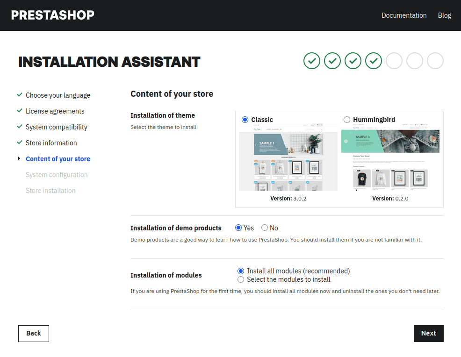Screen dimensions: 461x357
Task: Click the fourth green checkmark step circle
Action: (374, 61)
